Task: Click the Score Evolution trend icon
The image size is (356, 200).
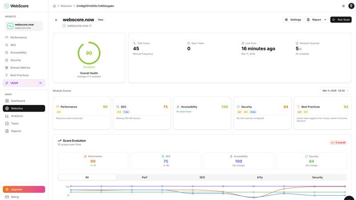Action: 60,140
